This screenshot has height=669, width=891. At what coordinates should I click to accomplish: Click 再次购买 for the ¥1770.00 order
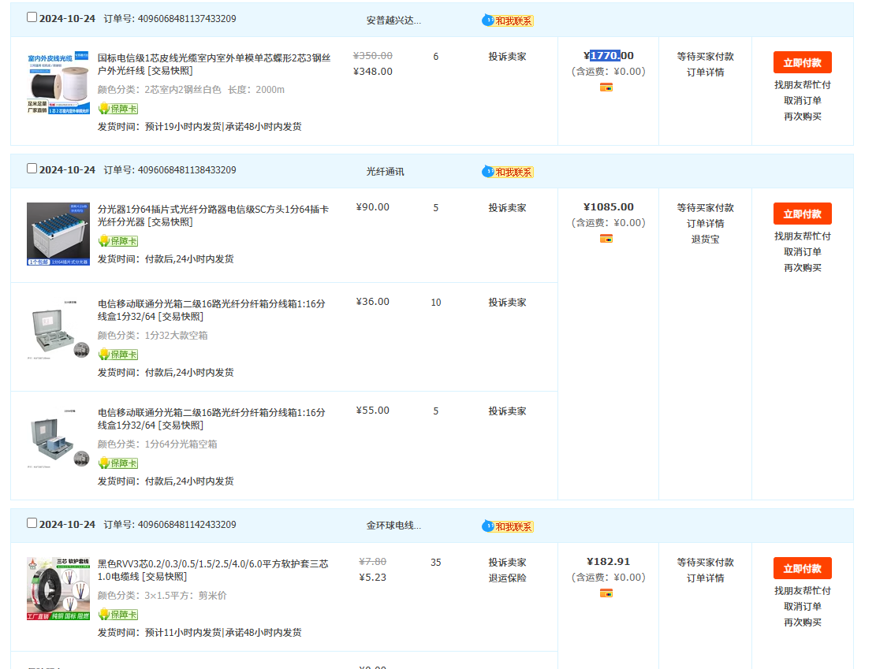pyautogui.click(x=802, y=117)
